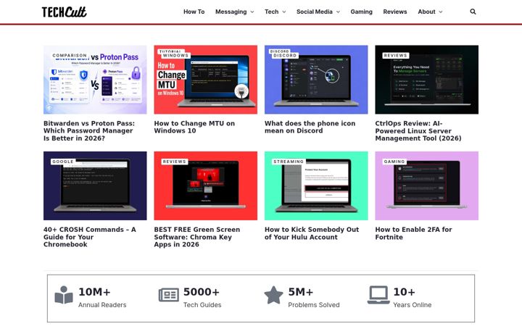The image size is (522, 326).
Task: Open the Messaging menu item
Action: pos(231,12)
